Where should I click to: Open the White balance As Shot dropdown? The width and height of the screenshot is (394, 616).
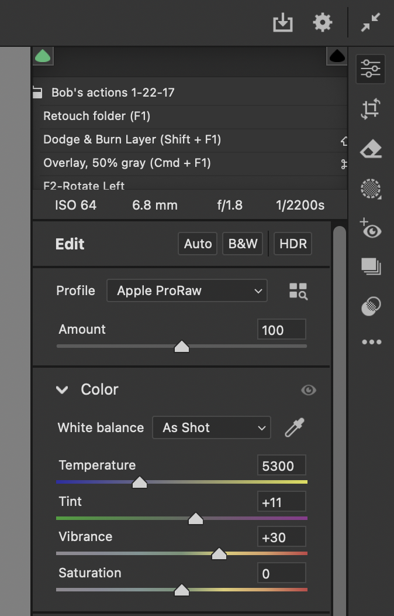click(212, 428)
